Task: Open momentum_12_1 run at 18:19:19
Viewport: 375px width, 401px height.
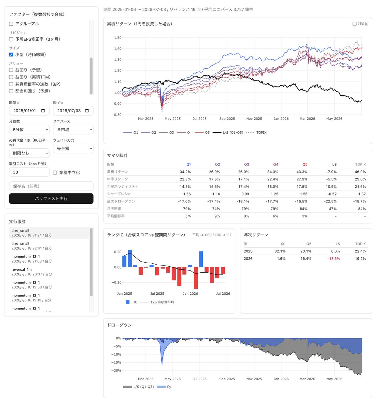Action: (x=49, y=298)
